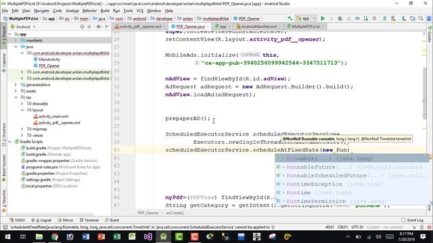Open Project Structure folder icon

(x=412, y=18)
